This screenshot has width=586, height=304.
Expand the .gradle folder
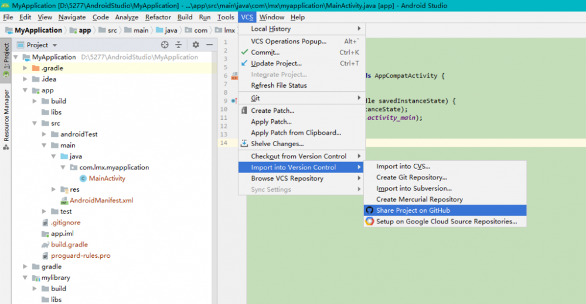point(26,68)
